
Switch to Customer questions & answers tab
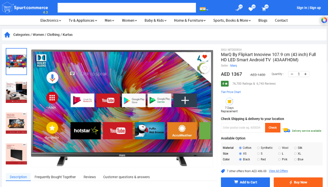tap(126, 177)
